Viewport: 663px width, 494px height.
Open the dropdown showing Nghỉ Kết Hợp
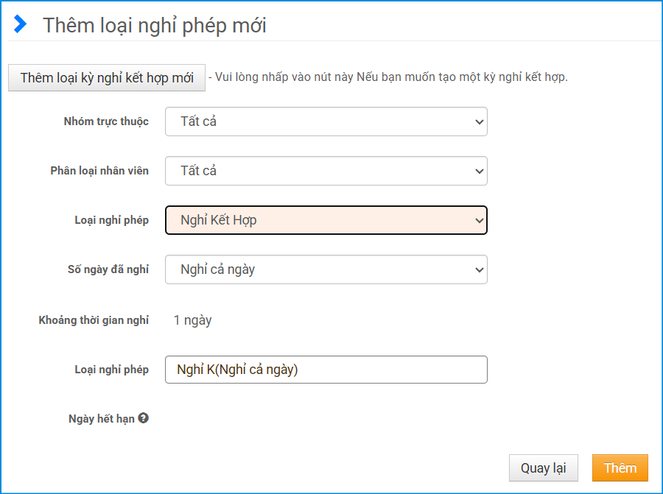click(x=326, y=220)
